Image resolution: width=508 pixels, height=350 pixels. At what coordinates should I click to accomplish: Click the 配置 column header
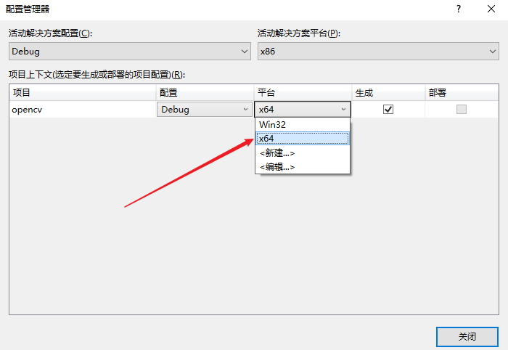pos(205,93)
